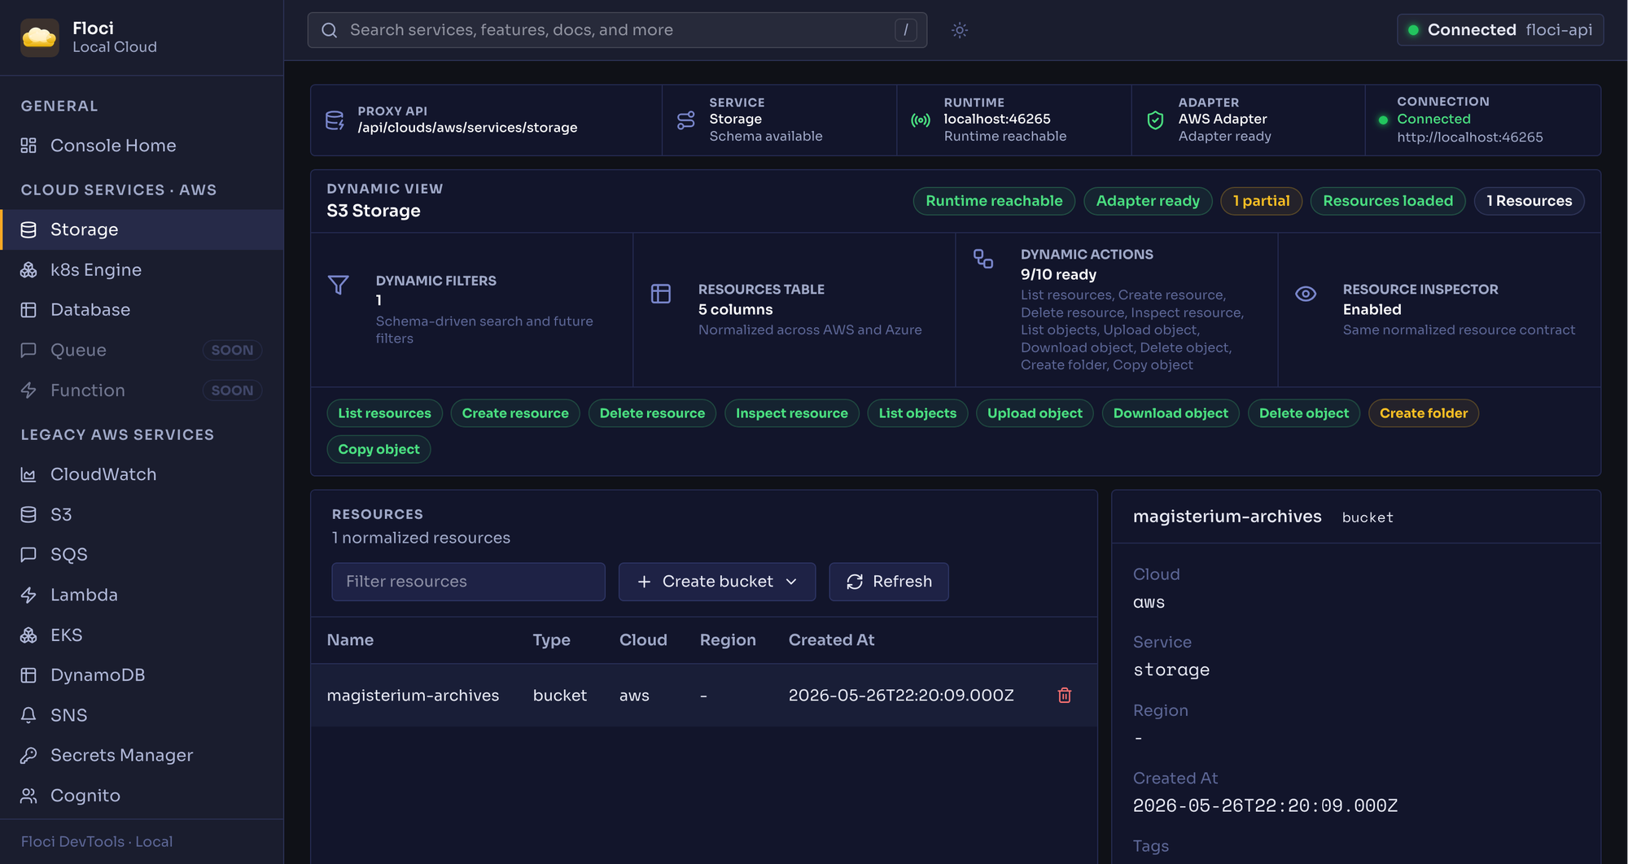Open Database service in the sidebar
This screenshot has width=1628, height=864.
[x=142, y=310]
